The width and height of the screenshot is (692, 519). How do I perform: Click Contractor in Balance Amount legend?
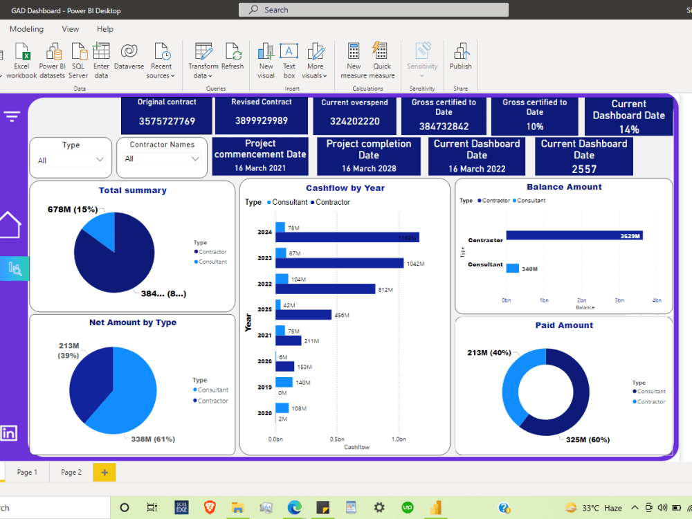click(493, 201)
